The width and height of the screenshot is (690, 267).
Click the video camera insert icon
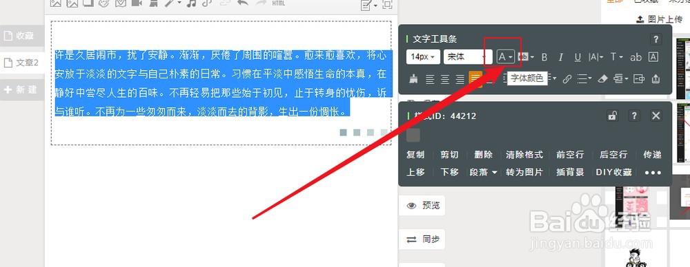[x=137, y=3]
